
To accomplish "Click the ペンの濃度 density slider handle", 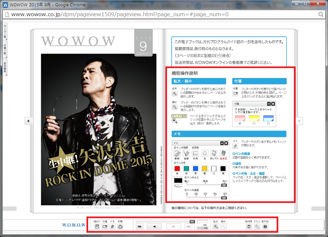I will pyautogui.click(x=224, y=198).
